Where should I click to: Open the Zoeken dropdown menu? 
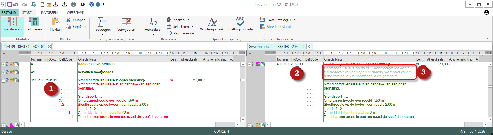click(188, 20)
